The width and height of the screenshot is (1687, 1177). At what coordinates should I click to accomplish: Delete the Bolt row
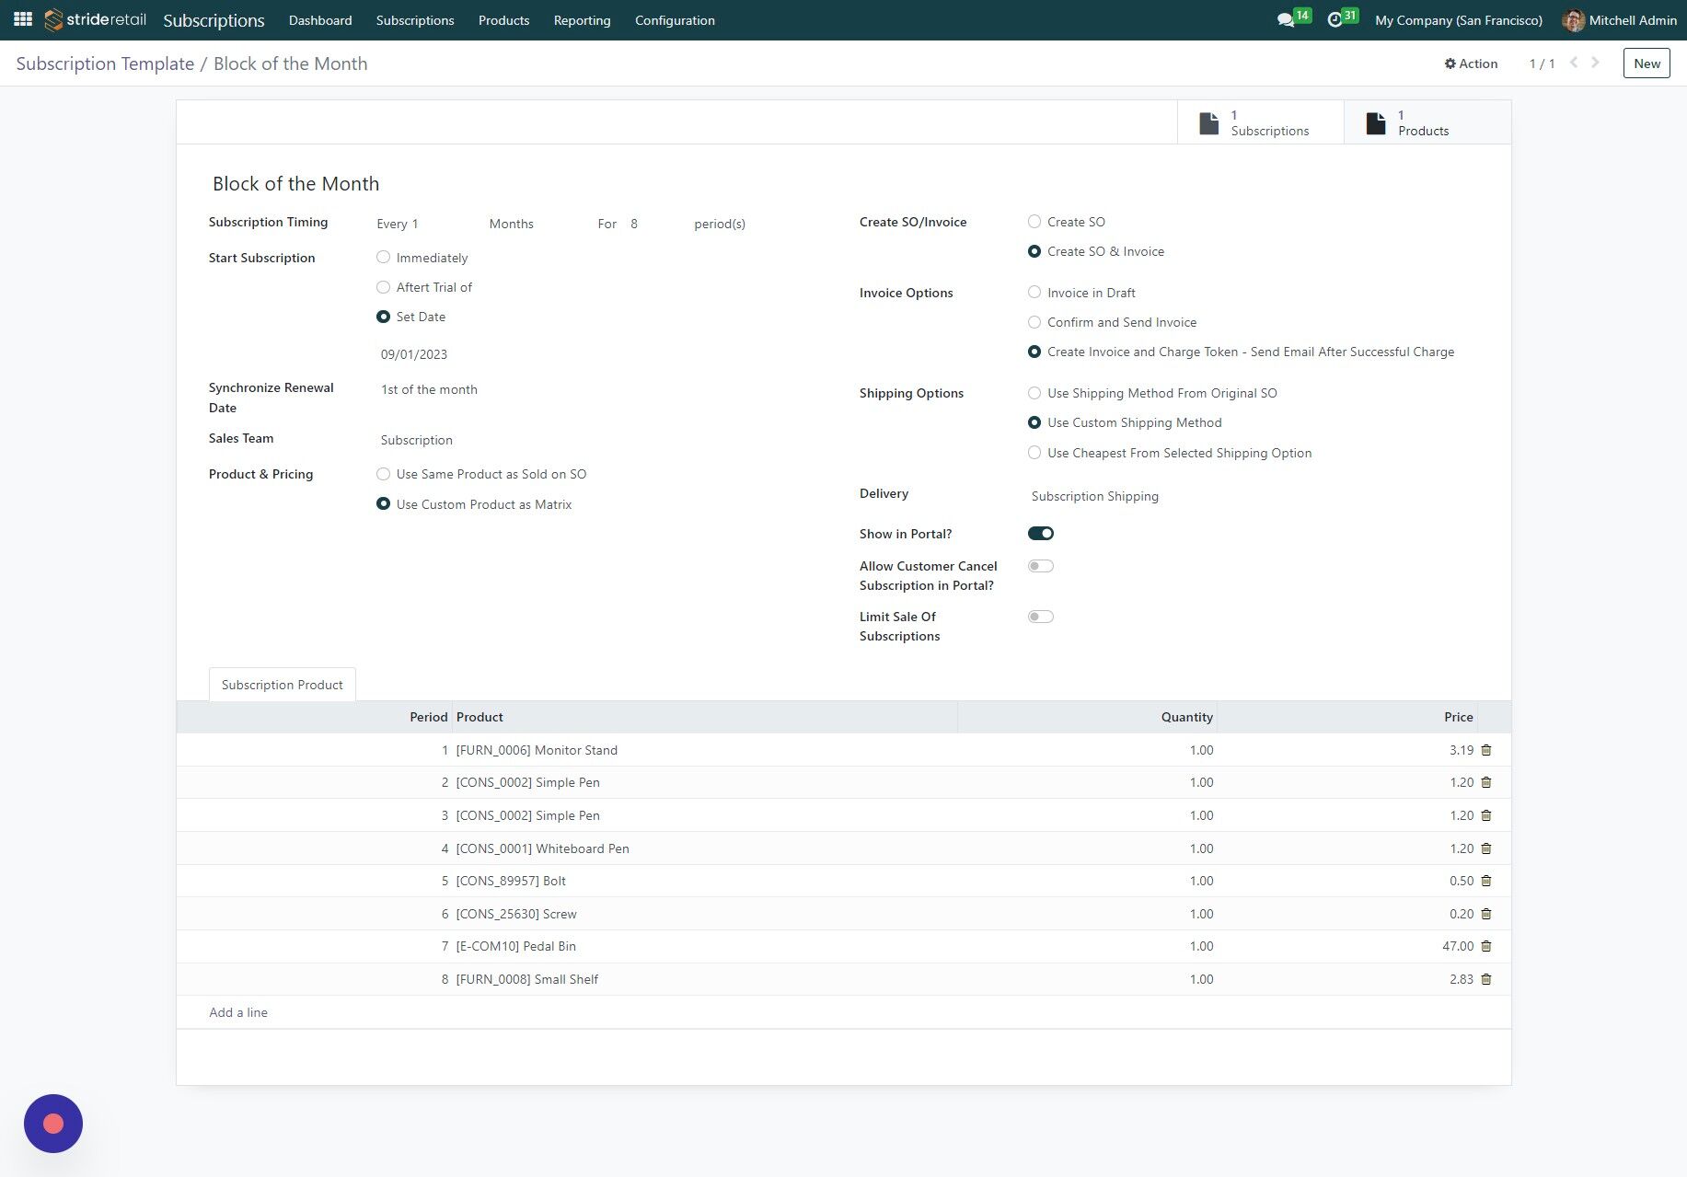click(x=1486, y=881)
